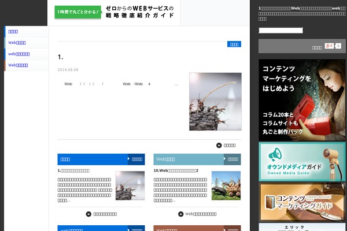347x231 pixels.
Task: Open the featured article title '1.'
Action: 60,57
